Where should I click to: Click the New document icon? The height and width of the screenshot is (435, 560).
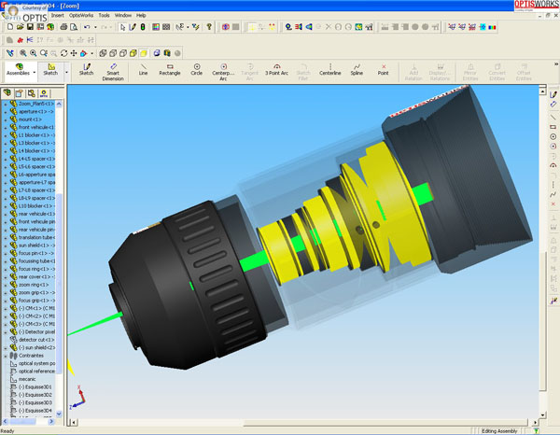point(10,27)
